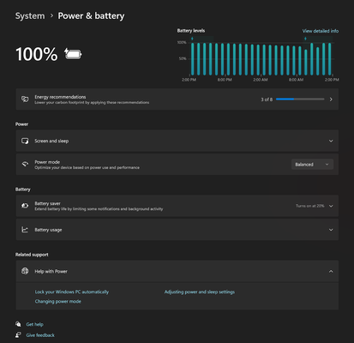Click the Battery saver icon
Viewport: 354px width, 343px height.
25,206
